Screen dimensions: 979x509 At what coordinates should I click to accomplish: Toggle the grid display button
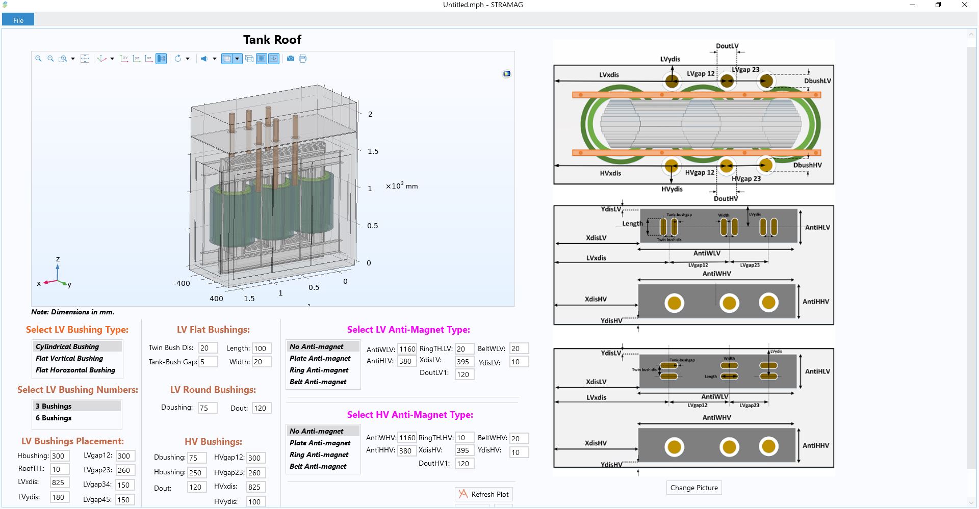[262, 59]
